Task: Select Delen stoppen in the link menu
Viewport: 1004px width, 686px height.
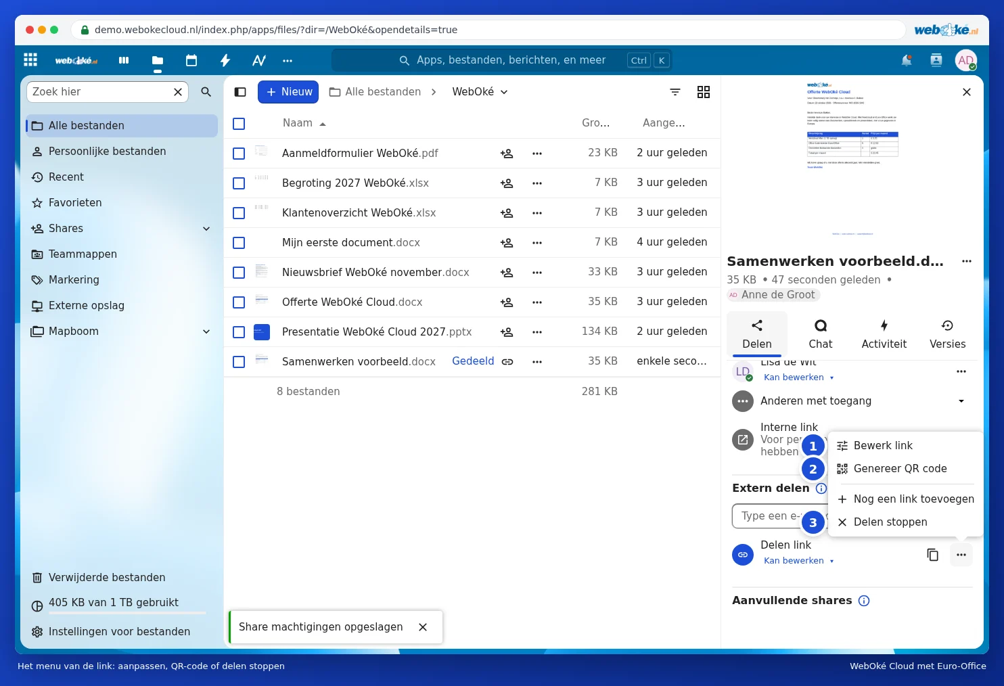Action: point(906,522)
